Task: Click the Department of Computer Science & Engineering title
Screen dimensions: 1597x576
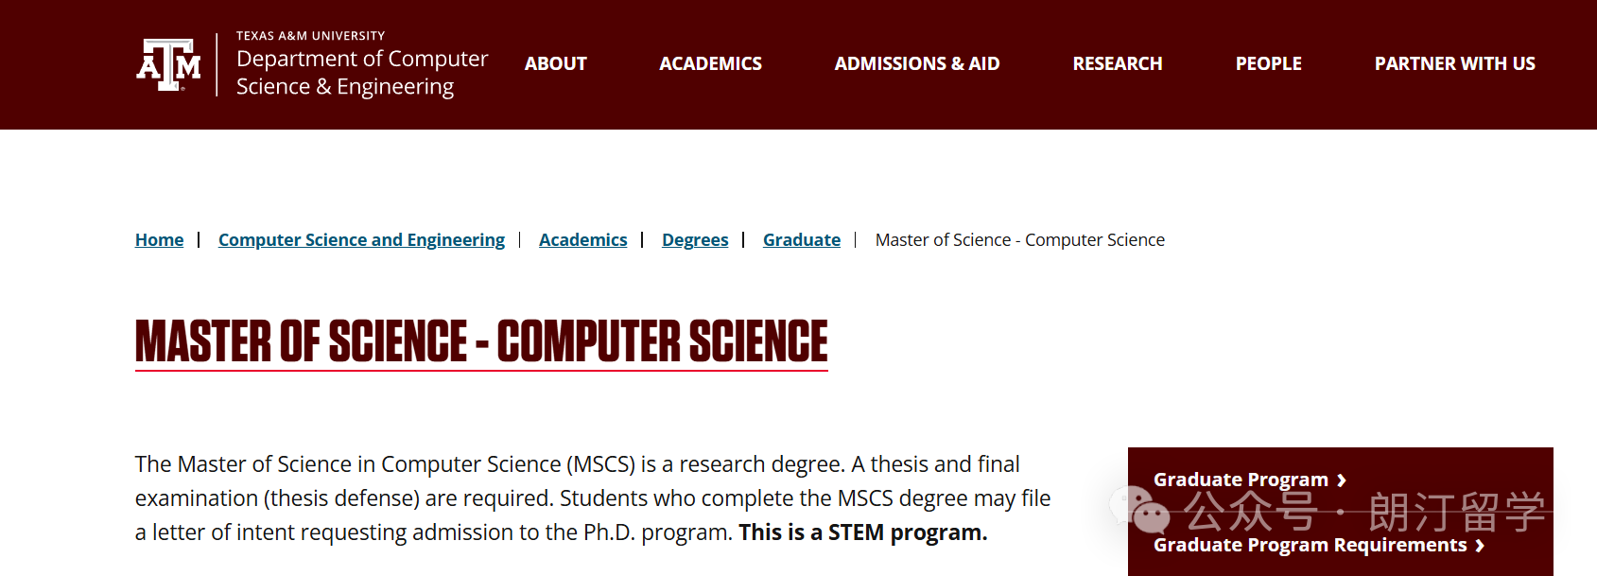Action: pyautogui.click(x=361, y=73)
